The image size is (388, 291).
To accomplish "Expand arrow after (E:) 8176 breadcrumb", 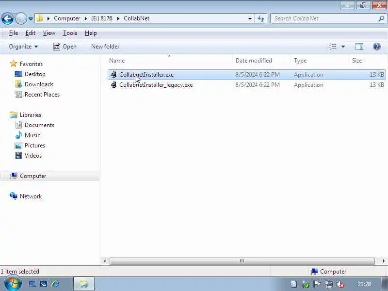I will pyautogui.click(x=118, y=18).
